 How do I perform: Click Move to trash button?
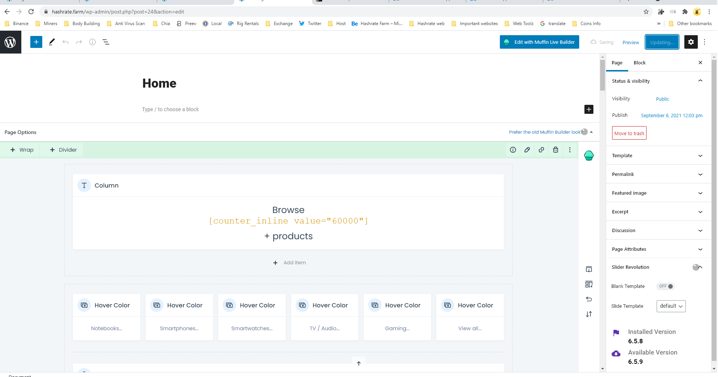point(629,133)
